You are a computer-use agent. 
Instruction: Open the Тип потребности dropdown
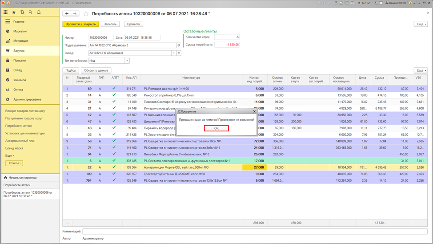point(127,61)
